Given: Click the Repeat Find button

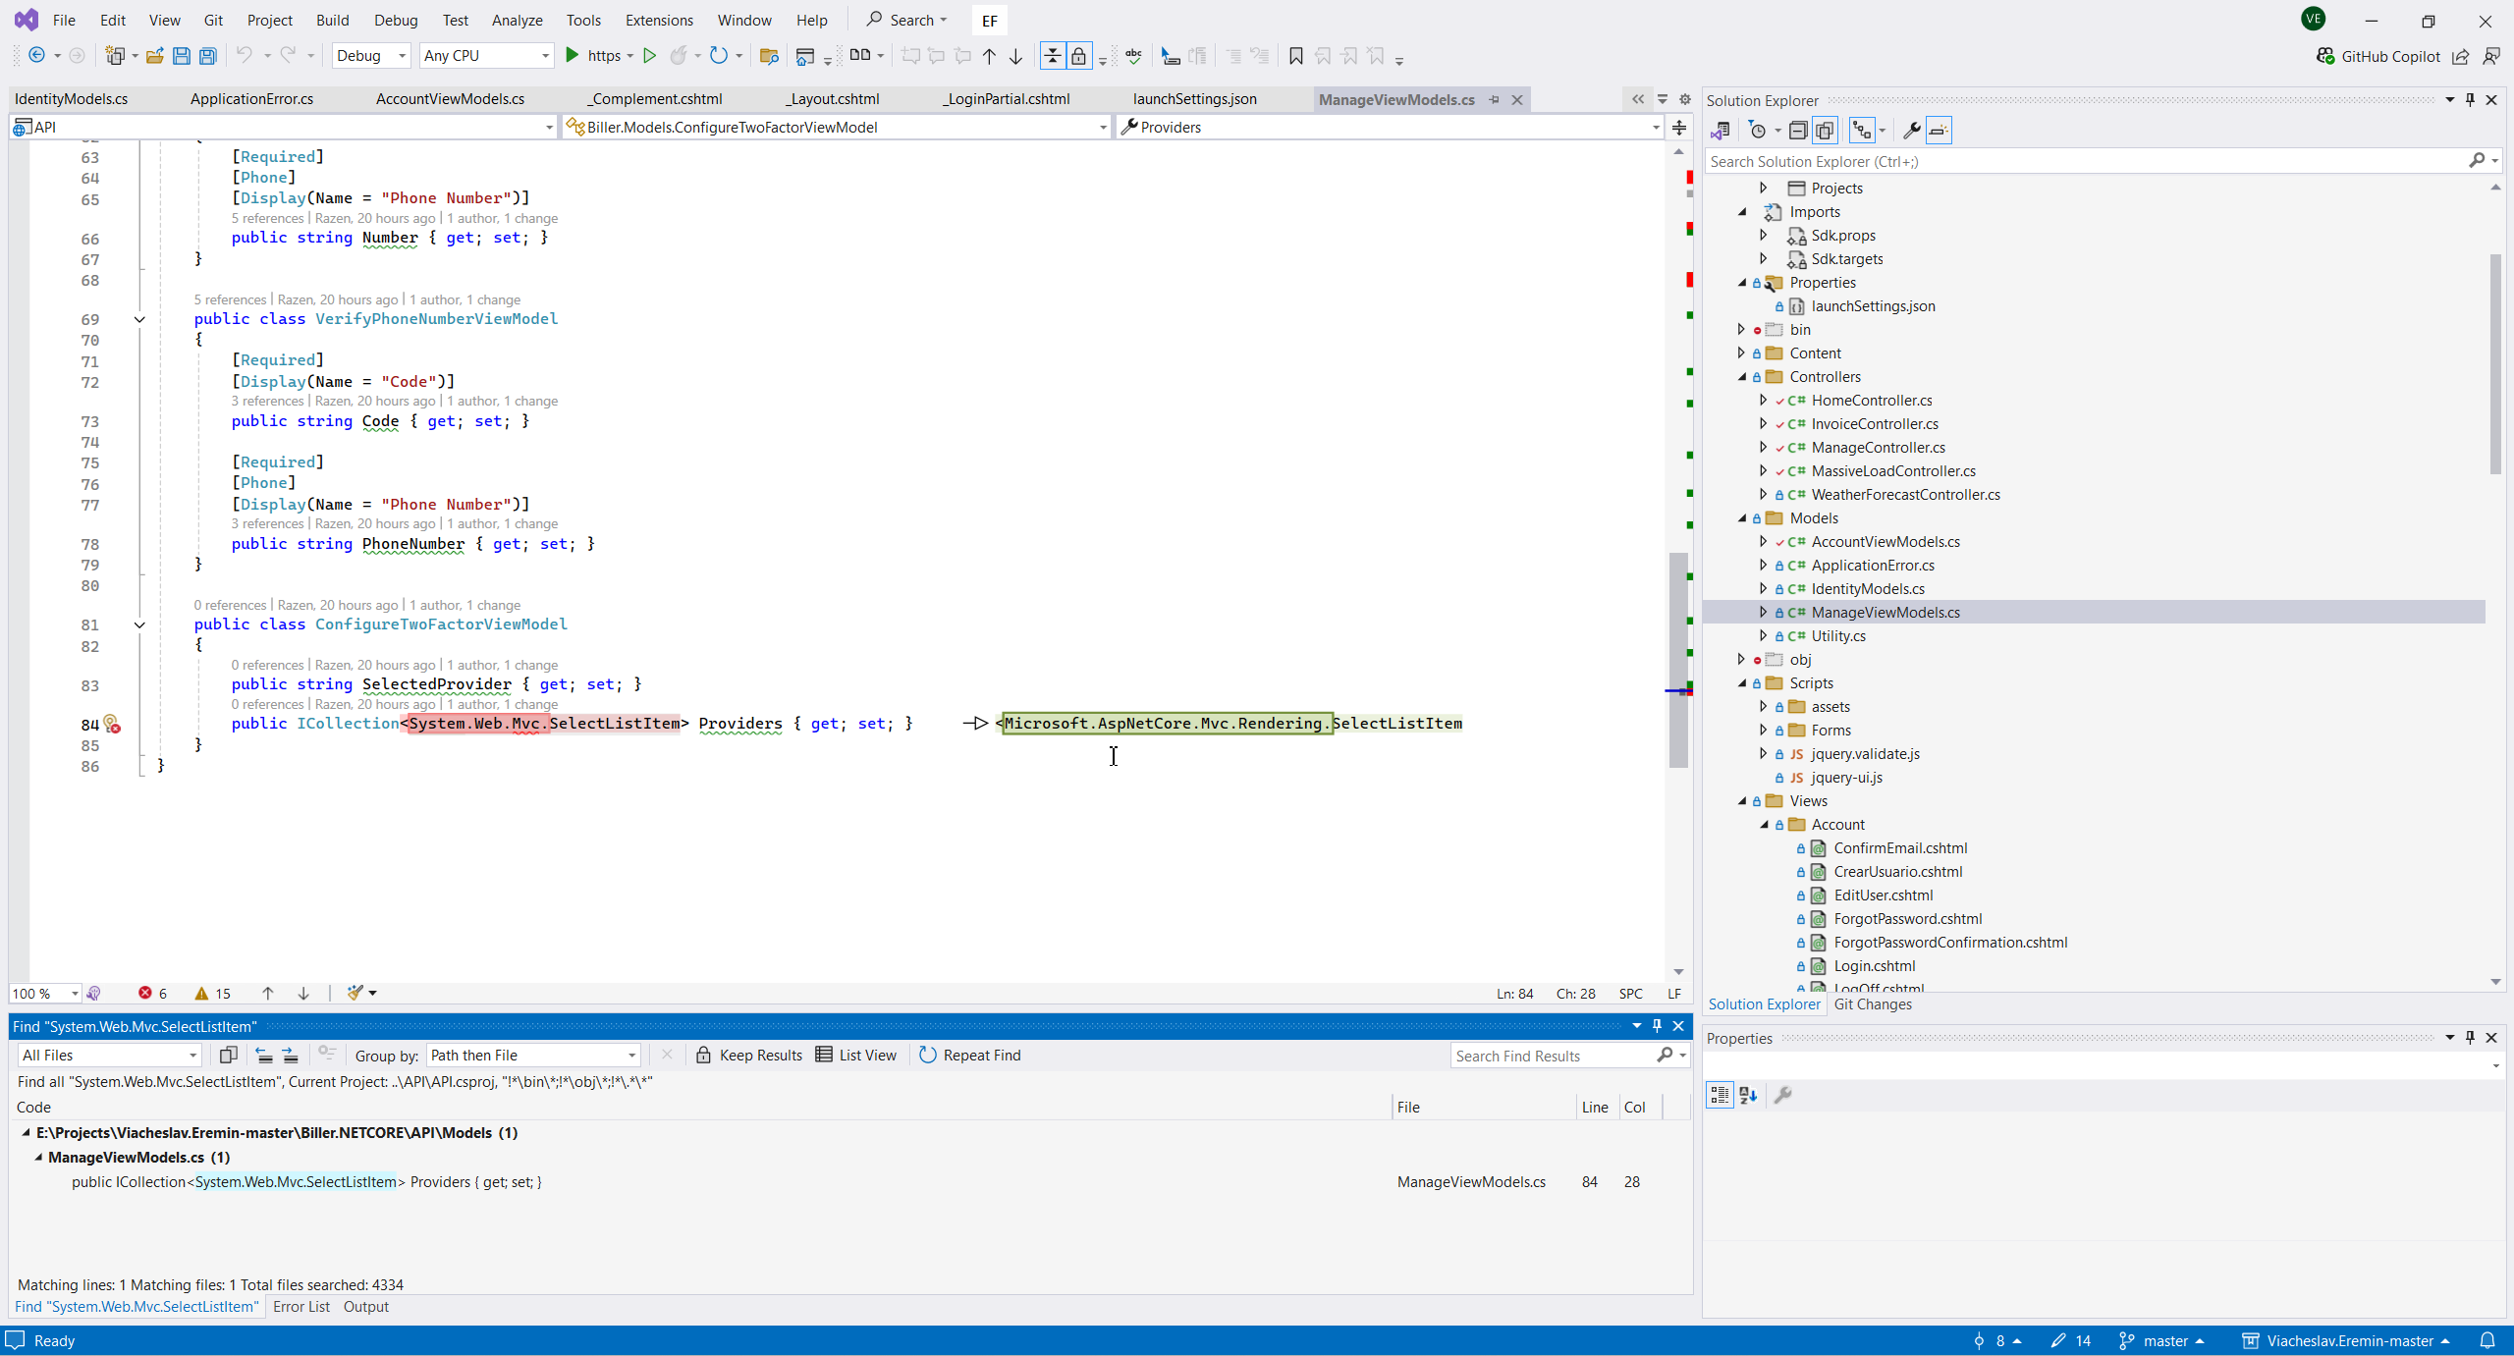Looking at the screenshot, I should pyautogui.click(x=969, y=1055).
